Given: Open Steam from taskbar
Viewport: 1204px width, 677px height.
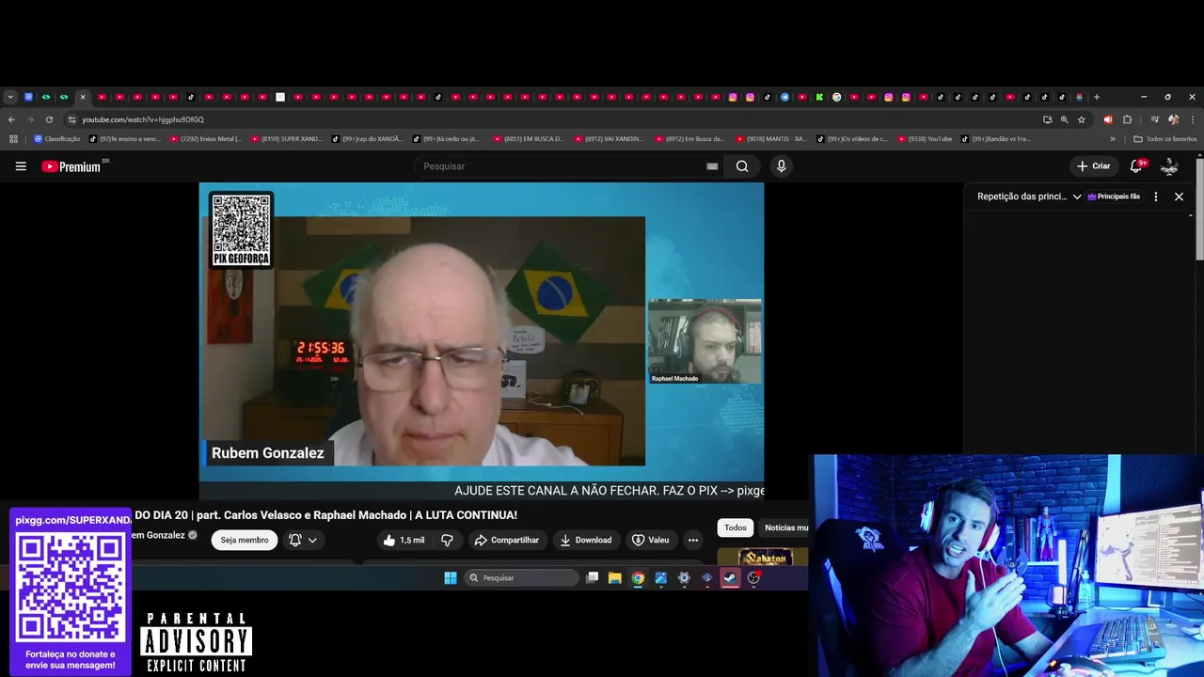Looking at the screenshot, I should pyautogui.click(x=730, y=578).
